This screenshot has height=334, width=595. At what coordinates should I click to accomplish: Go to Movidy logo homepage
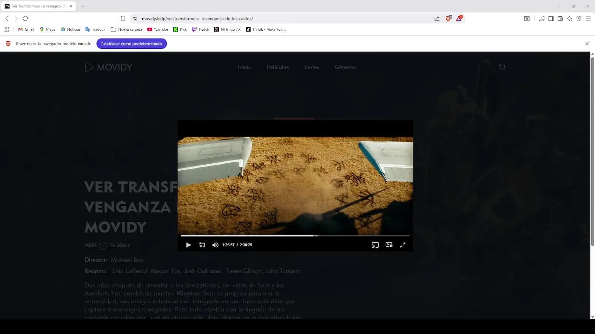pos(108,67)
